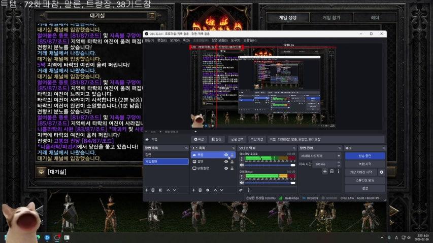Start recording with the 녹화 시작 button
Screen dimensions: 433x243
365,164
